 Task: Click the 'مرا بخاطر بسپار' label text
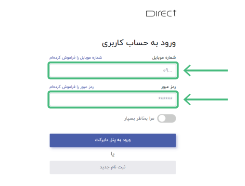(x=139, y=118)
